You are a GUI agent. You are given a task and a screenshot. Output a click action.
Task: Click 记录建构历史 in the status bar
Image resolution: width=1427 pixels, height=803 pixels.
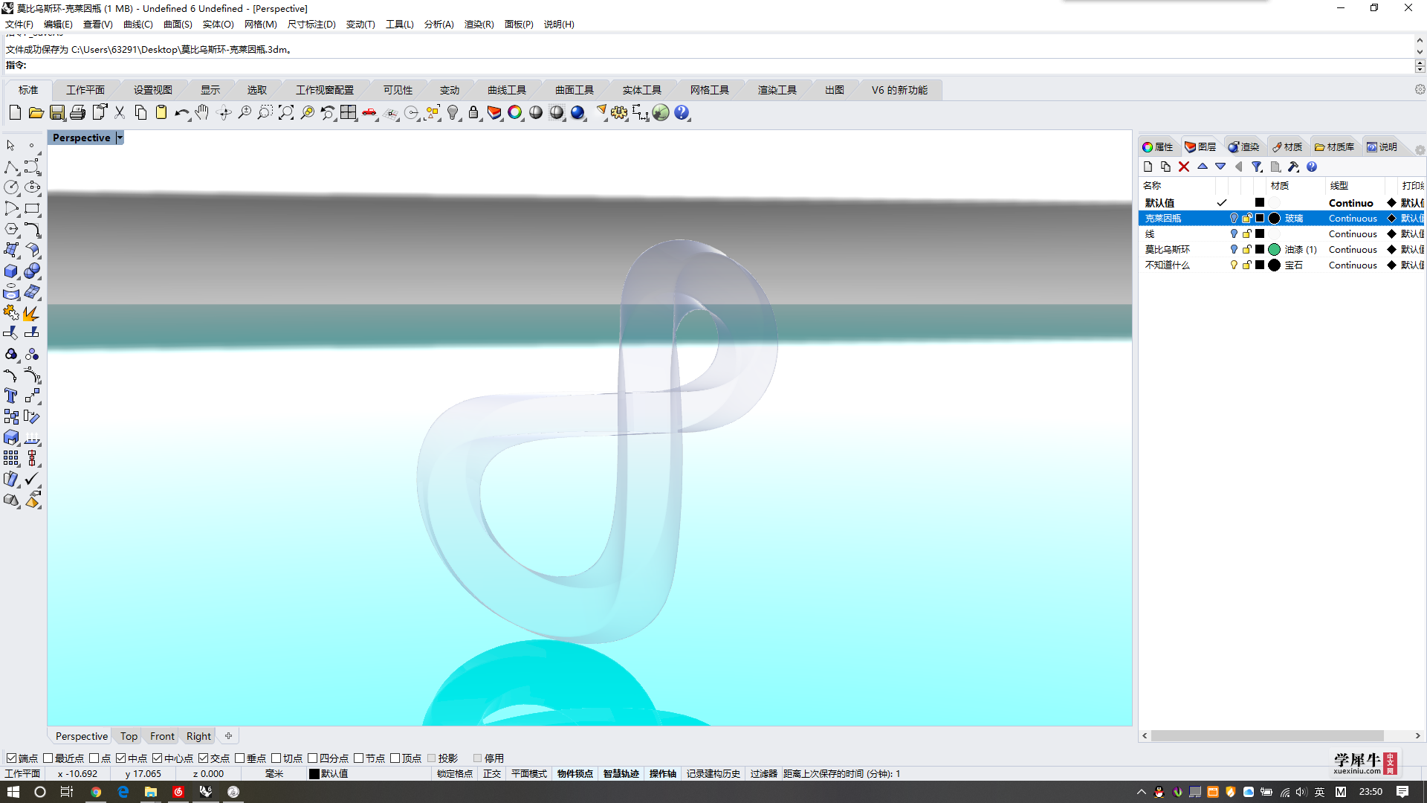(x=713, y=774)
